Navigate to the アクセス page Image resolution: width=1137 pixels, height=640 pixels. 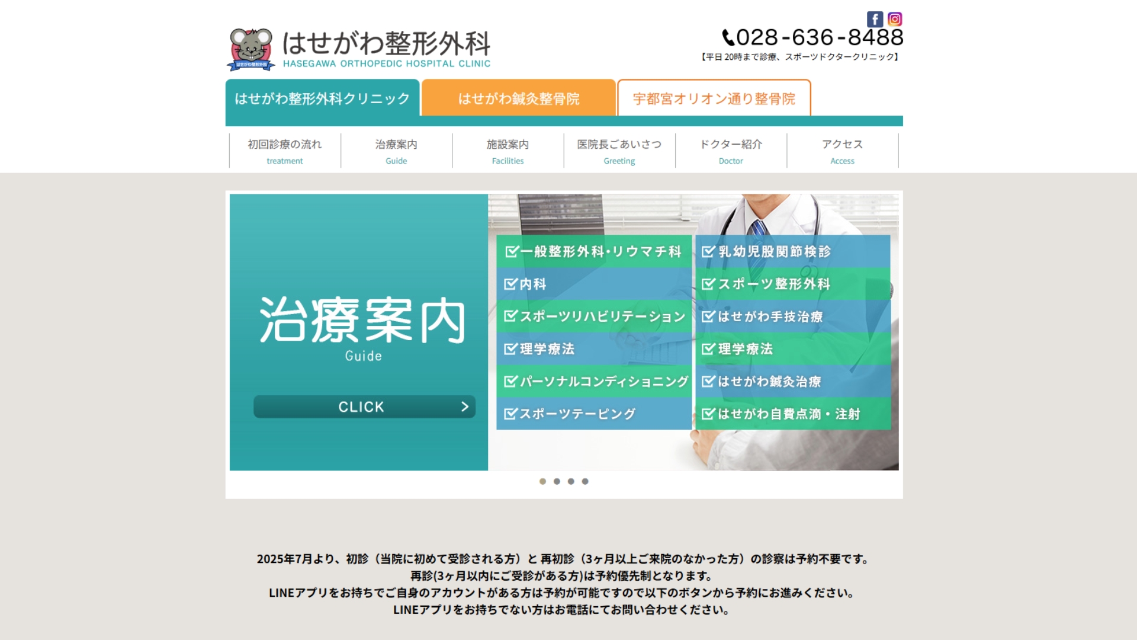tap(842, 150)
